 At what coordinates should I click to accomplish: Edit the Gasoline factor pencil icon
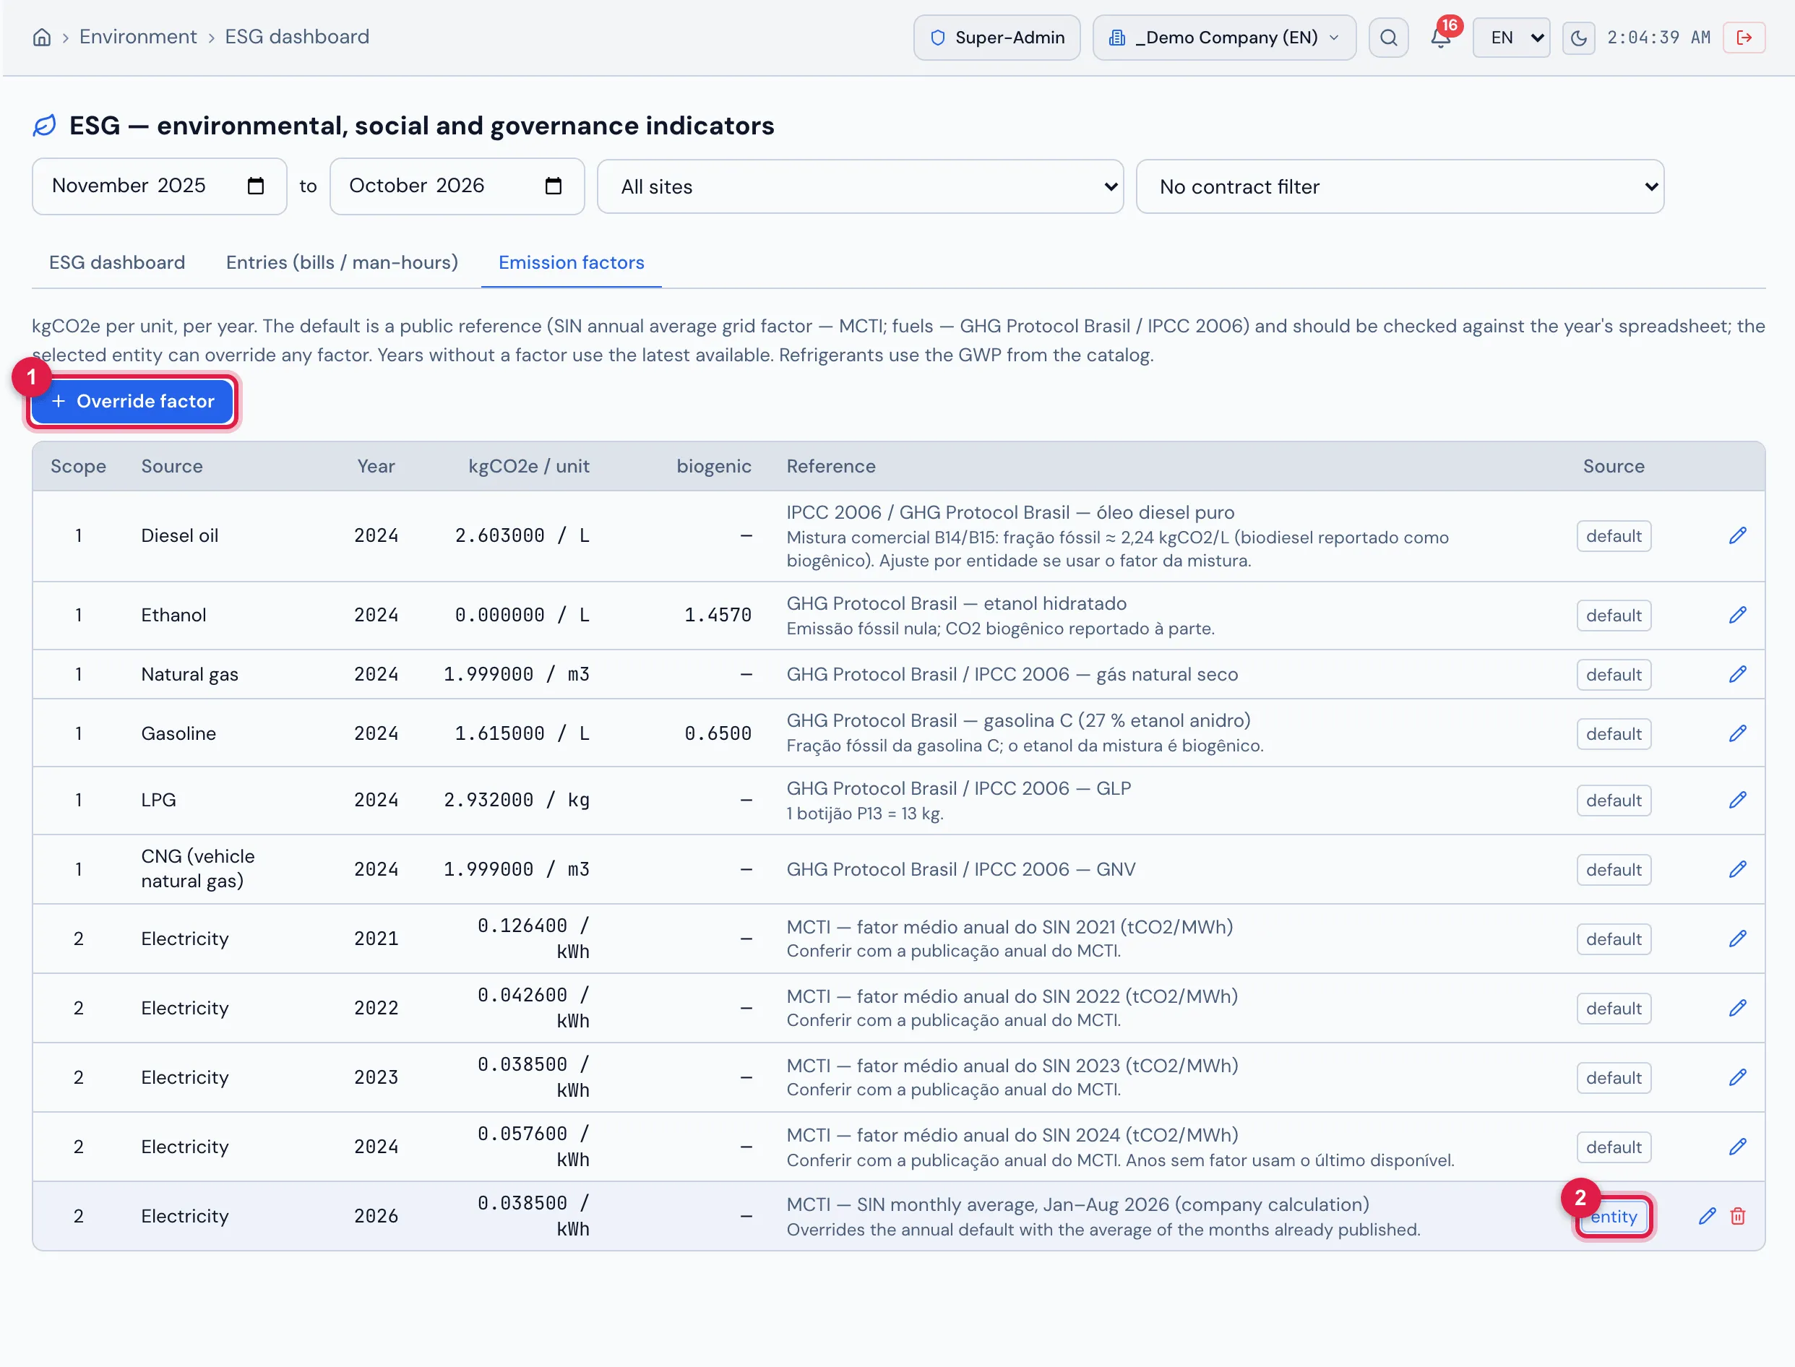pos(1737,733)
